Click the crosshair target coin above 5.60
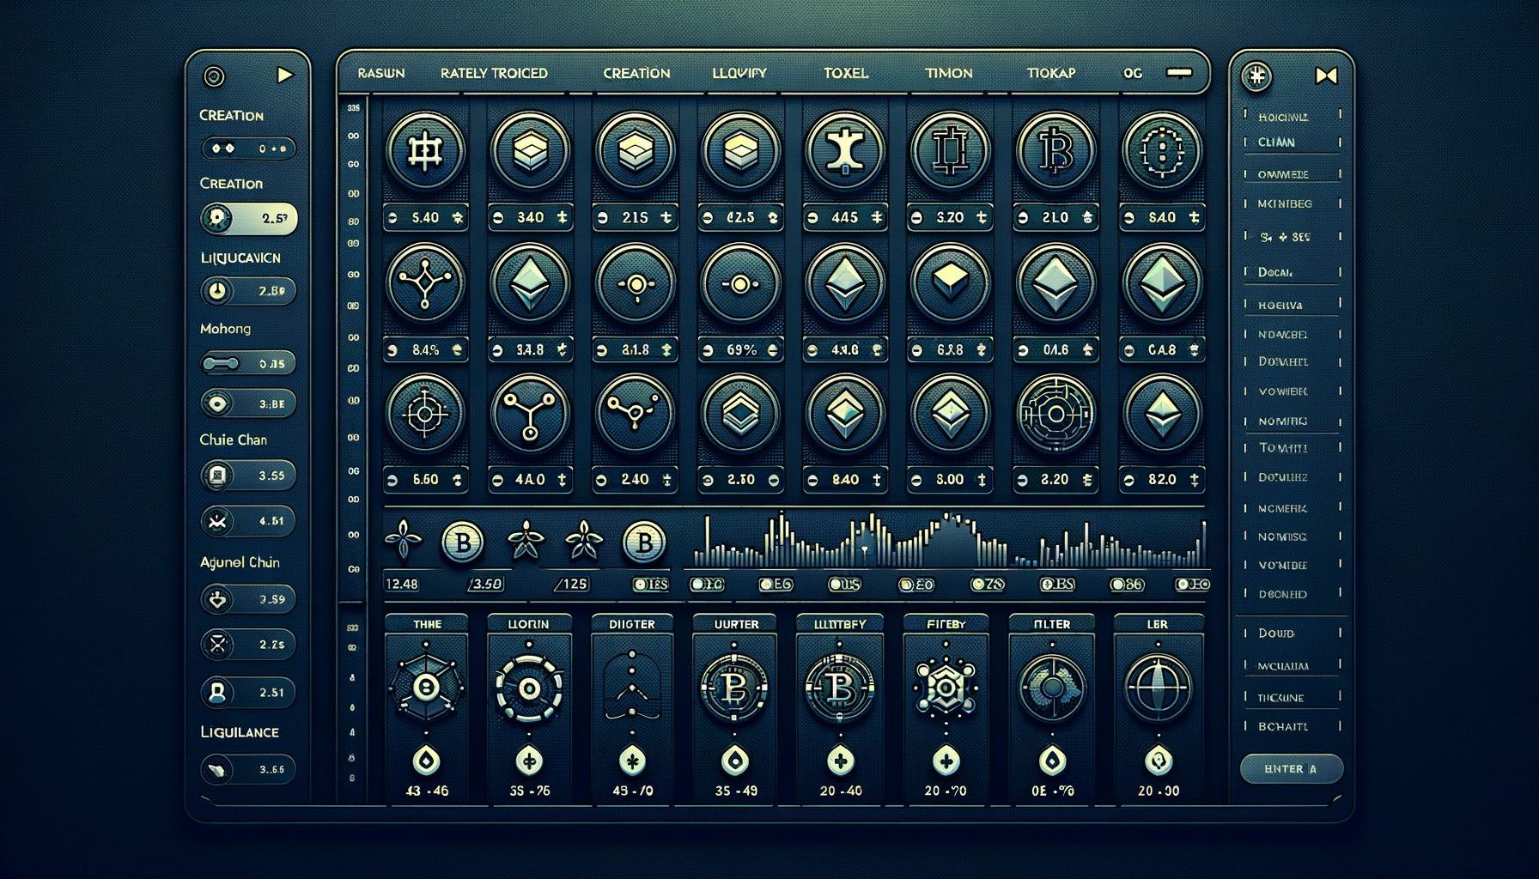Image resolution: width=1539 pixels, height=879 pixels. (425, 414)
